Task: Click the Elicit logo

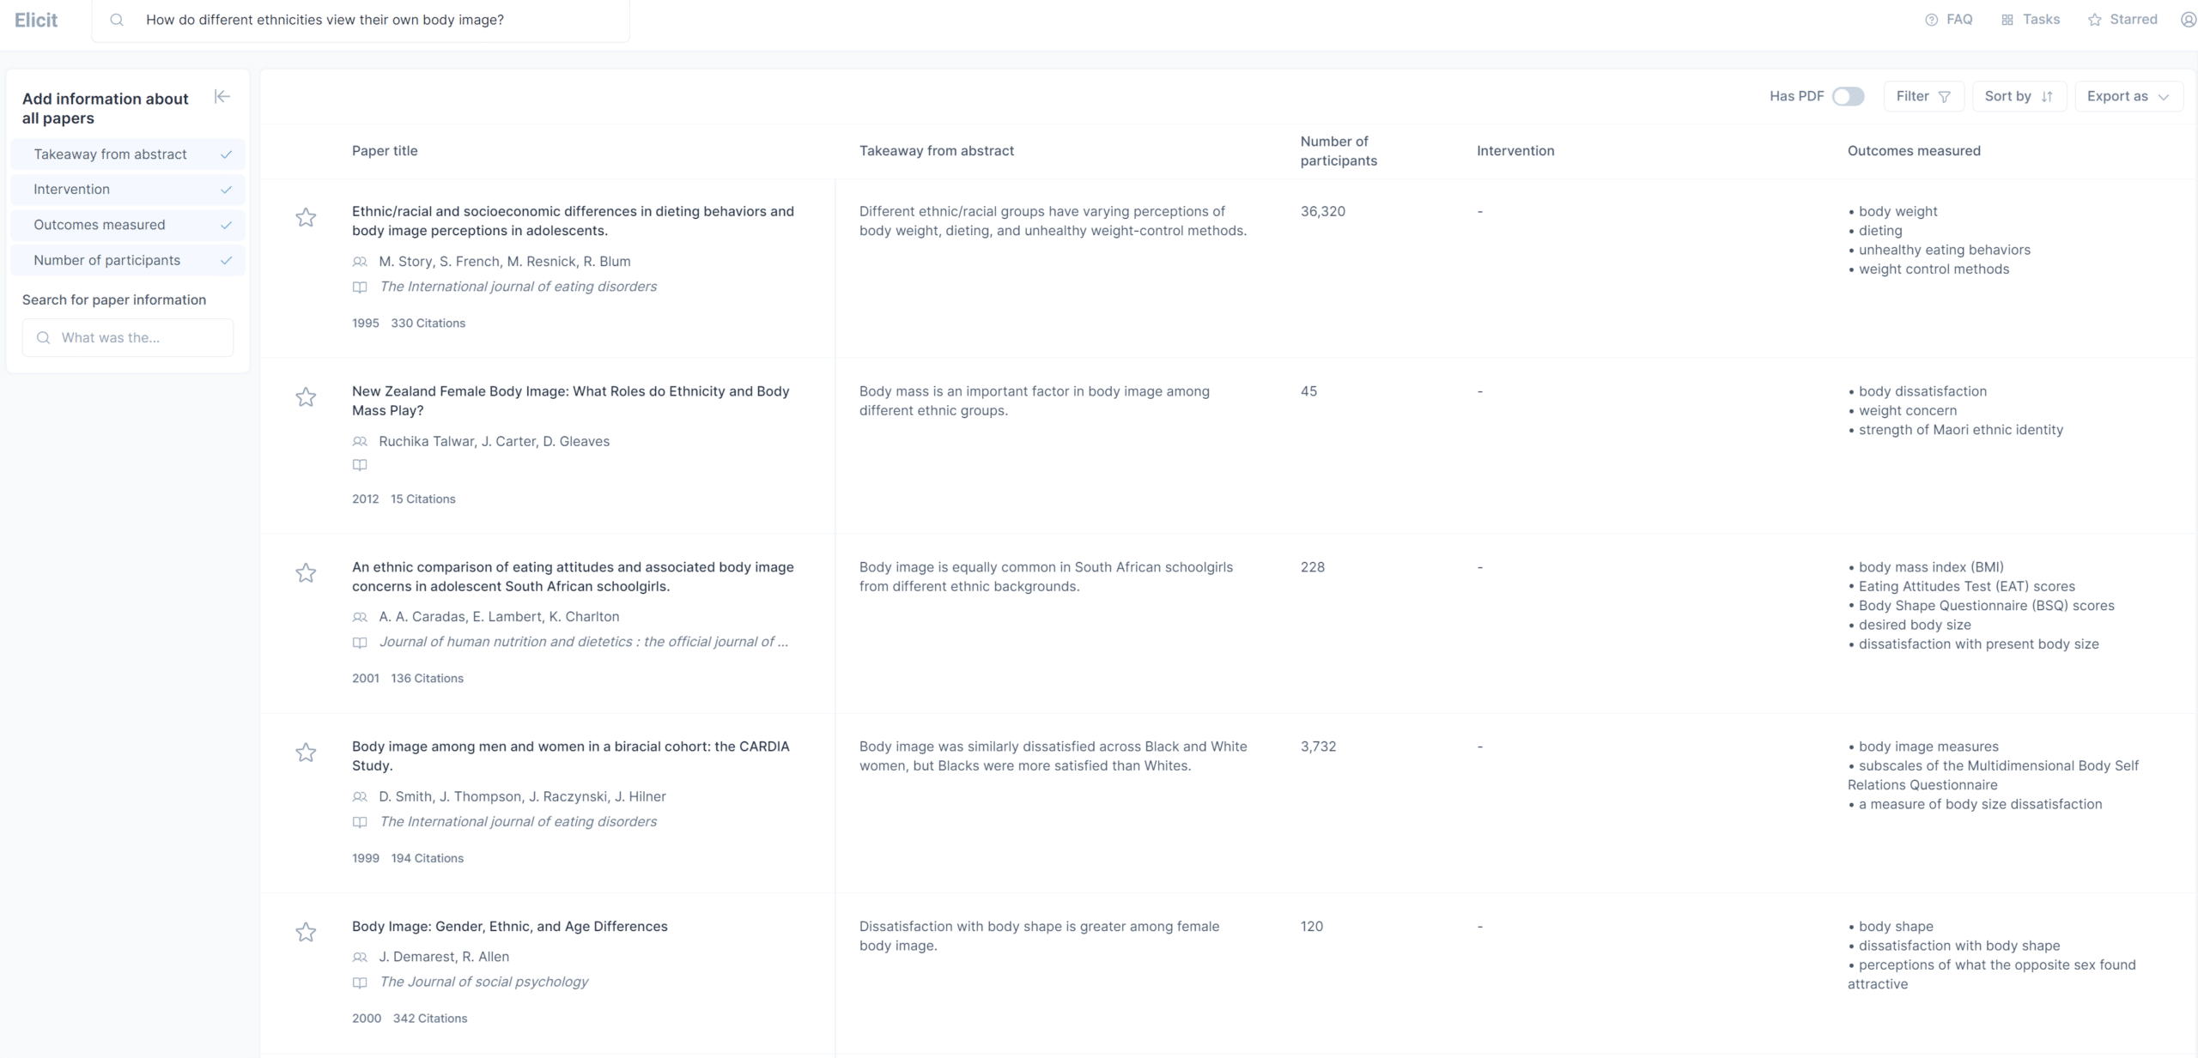Action: tap(36, 19)
